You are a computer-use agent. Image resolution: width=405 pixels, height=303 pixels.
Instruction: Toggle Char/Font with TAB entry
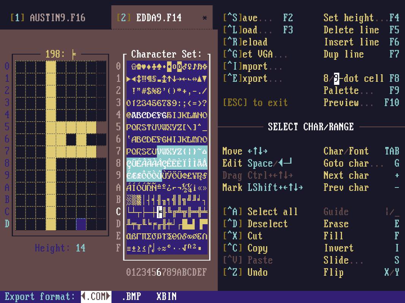click(361, 151)
